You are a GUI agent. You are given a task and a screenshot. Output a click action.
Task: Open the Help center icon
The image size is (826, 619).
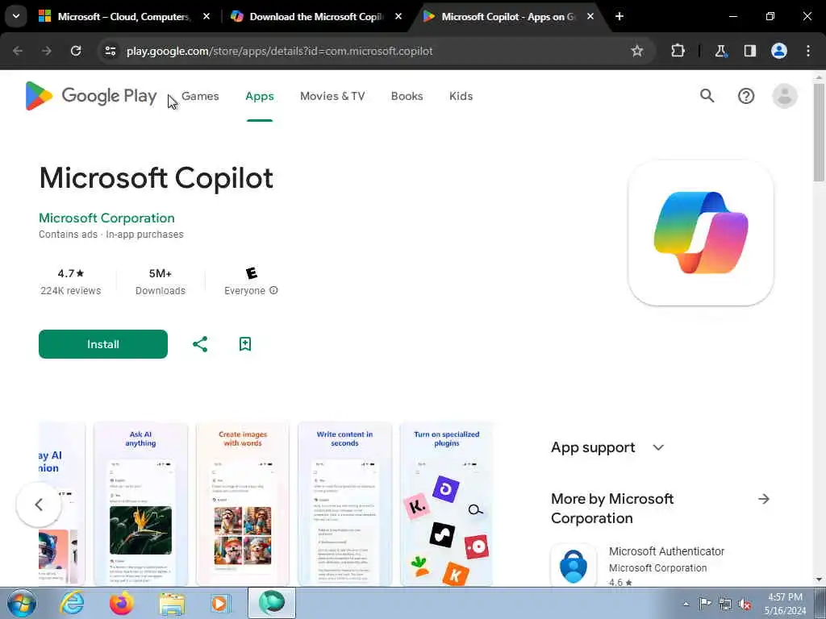tap(746, 96)
